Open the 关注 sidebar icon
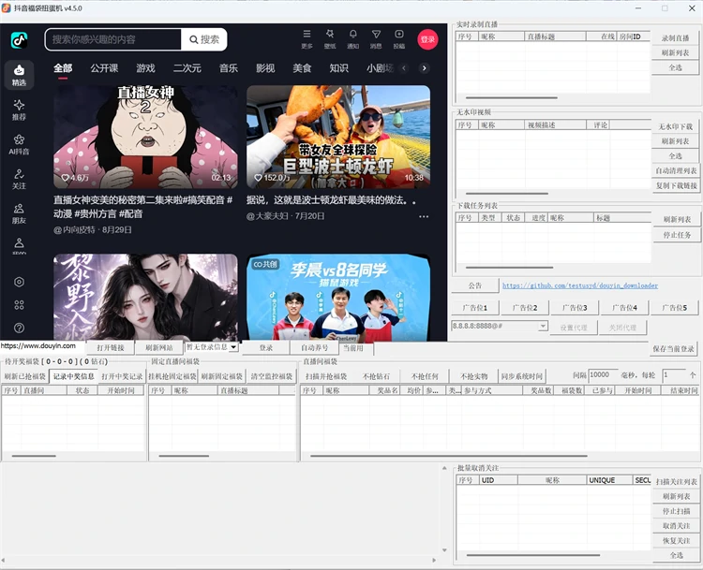The width and height of the screenshot is (703, 570). click(x=19, y=179)
